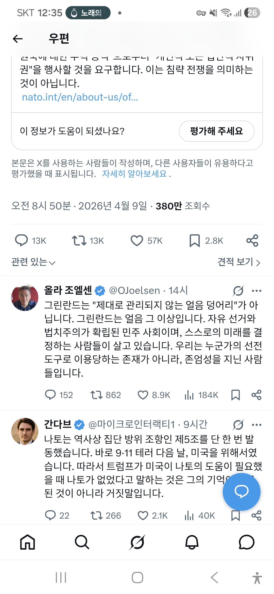274x594 pixels.
Task: Like 올라 조엘센's reply with 8.9K likes
Action: (x=143, y=395)
